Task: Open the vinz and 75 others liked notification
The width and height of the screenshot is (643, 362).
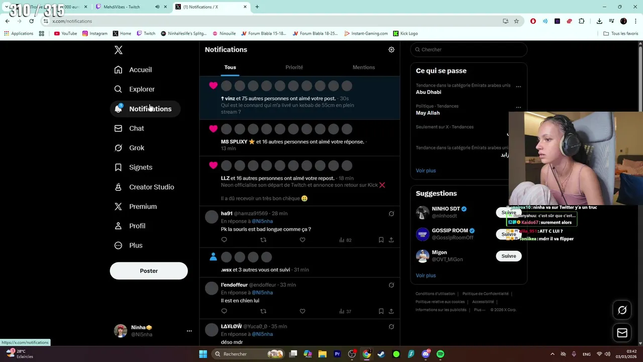Action: click(x=300, y=99)
